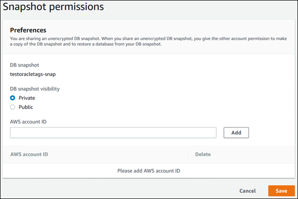Click the 'Private' option label text

pyautogui.click(x=27, y=98)
